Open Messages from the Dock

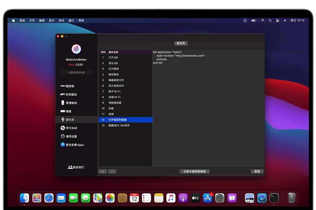(x=85, y=198)
